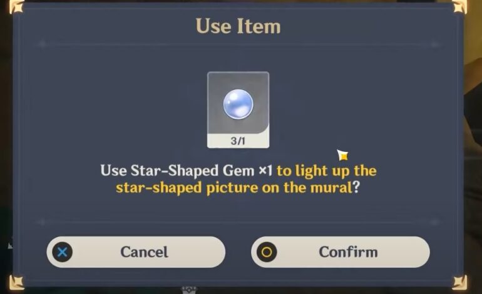Click the diamond at upper divider's left end
Viewport: 482px width, 294px height.
(43, 44)
